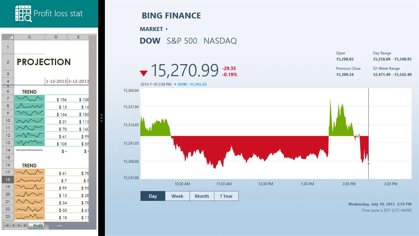Image resolution: width=419 pixels, height=236 pixels.
Task: Select the Day chart range
Action: click(153, 196)
